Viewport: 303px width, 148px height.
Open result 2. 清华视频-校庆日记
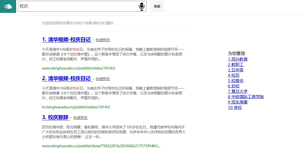[x=67, y=78]
